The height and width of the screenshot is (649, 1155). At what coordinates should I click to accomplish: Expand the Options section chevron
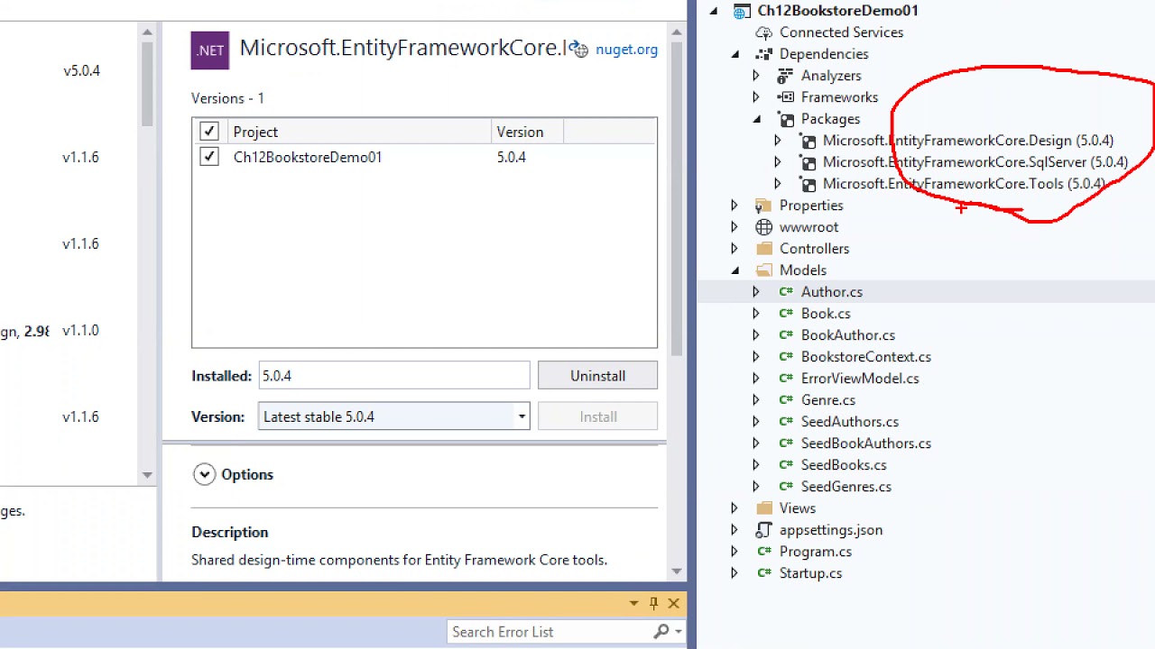tap(204, 474)
